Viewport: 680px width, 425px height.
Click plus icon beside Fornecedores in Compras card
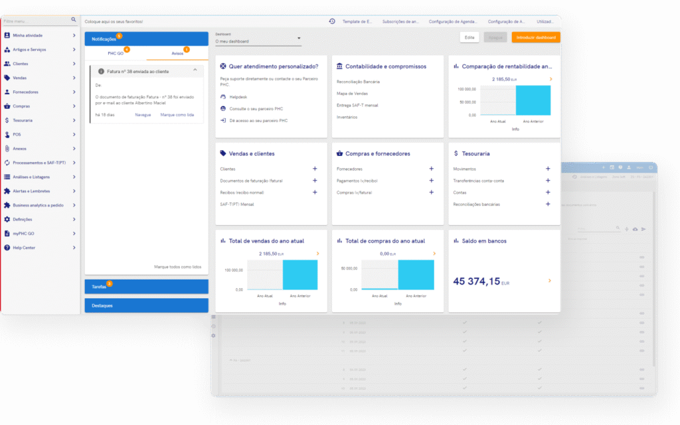[431, 169]
